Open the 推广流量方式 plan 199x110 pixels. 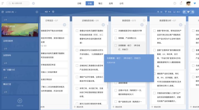click(x=20, y=73)
